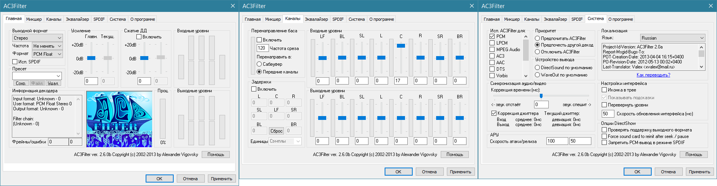Click the AC3Filter ship logo image
This screenshot has height=186, width=717.
pos(119,119)
